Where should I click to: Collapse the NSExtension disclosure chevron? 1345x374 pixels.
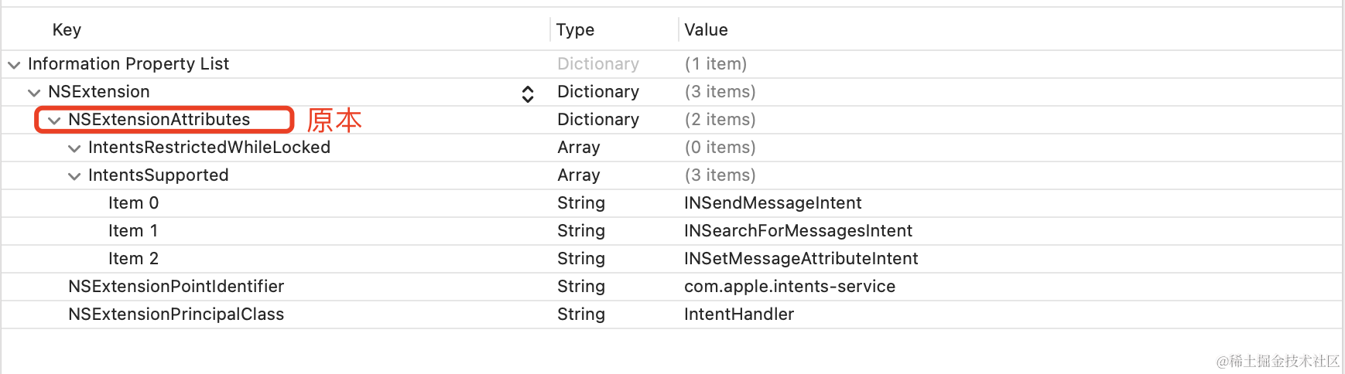click(x=34, y=93)
